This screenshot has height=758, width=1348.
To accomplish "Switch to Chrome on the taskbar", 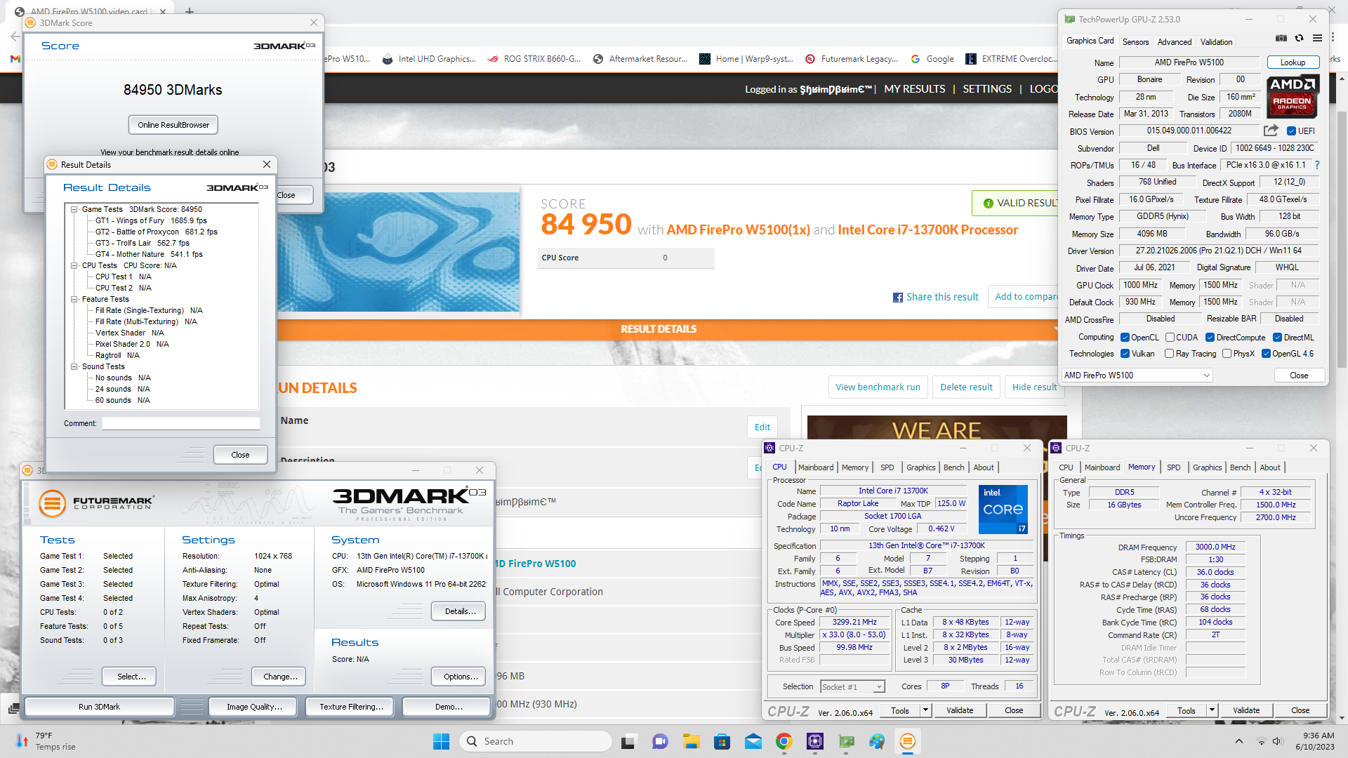I will [x=784, y=741].
